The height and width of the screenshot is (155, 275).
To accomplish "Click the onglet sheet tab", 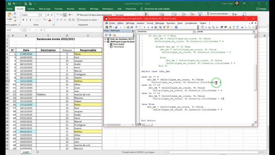I will 26,152.
